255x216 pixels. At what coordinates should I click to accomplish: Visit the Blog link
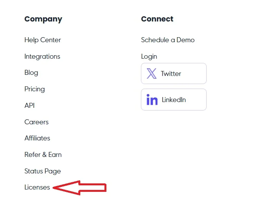[x=31, y=73]
